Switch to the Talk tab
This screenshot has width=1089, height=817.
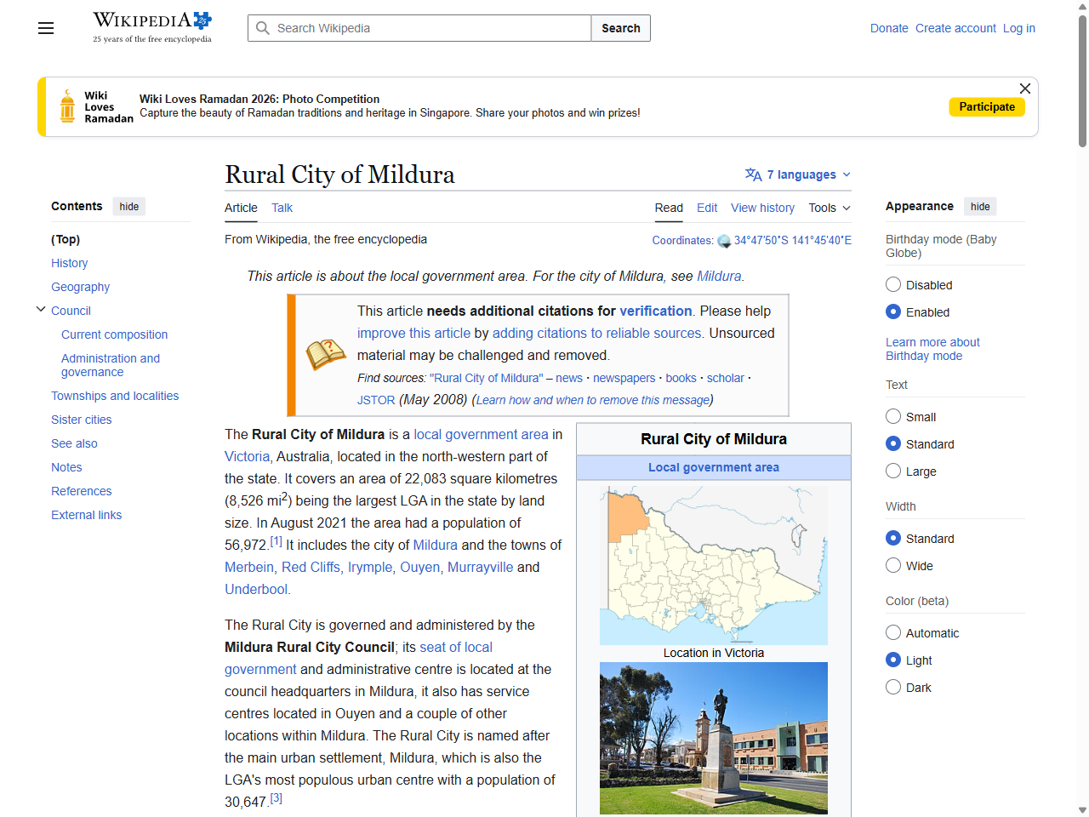pos(282,208)
